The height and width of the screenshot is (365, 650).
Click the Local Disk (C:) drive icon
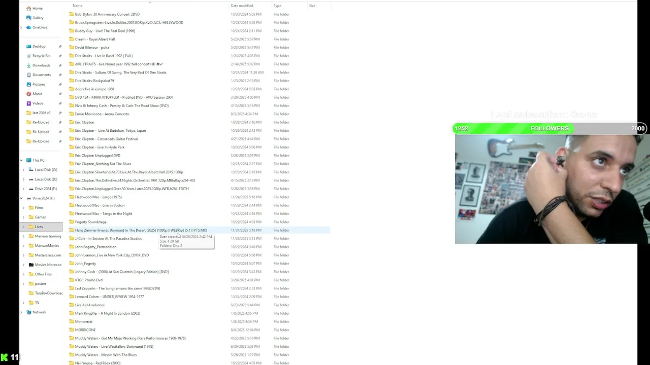coord(31,170)
